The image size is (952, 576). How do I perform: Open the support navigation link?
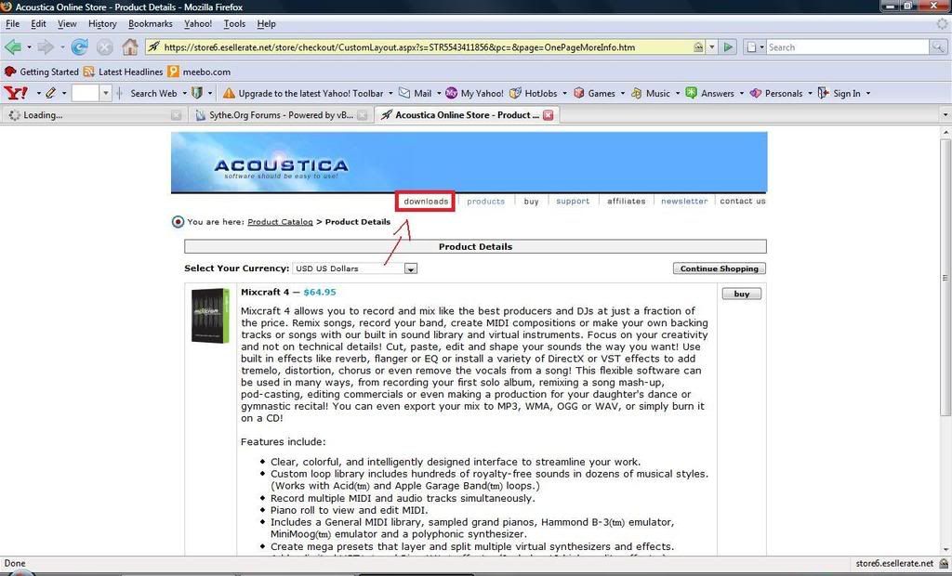click(573, 201)
